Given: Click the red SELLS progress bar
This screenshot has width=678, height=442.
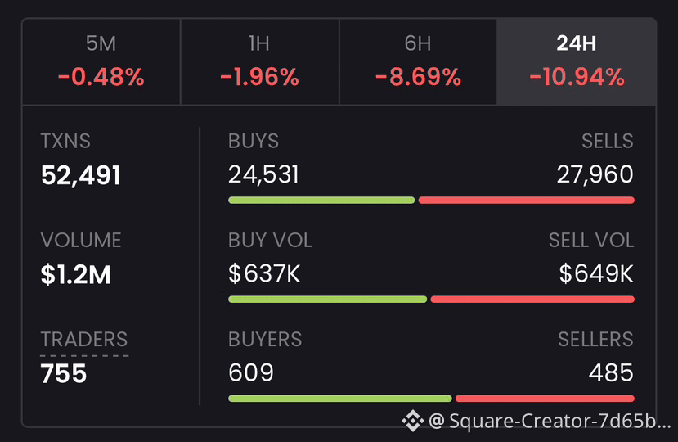Looking at the screenshot, I should point(526,200).
